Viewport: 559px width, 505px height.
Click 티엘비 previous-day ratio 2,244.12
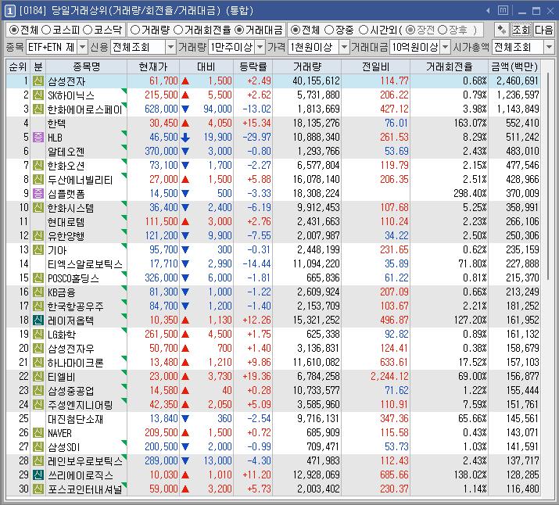coord(389,376)
